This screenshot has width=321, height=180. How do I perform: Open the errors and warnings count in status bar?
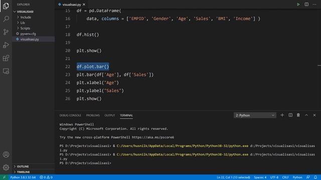[46, 177]
